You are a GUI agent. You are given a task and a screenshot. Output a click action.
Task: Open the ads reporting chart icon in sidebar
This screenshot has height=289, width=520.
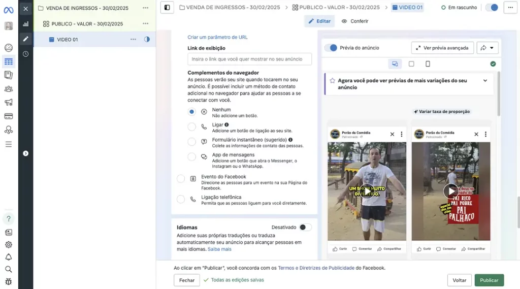[25, 24]
